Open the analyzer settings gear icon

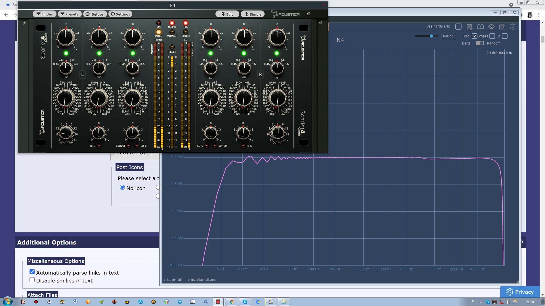tap(513, 27)
